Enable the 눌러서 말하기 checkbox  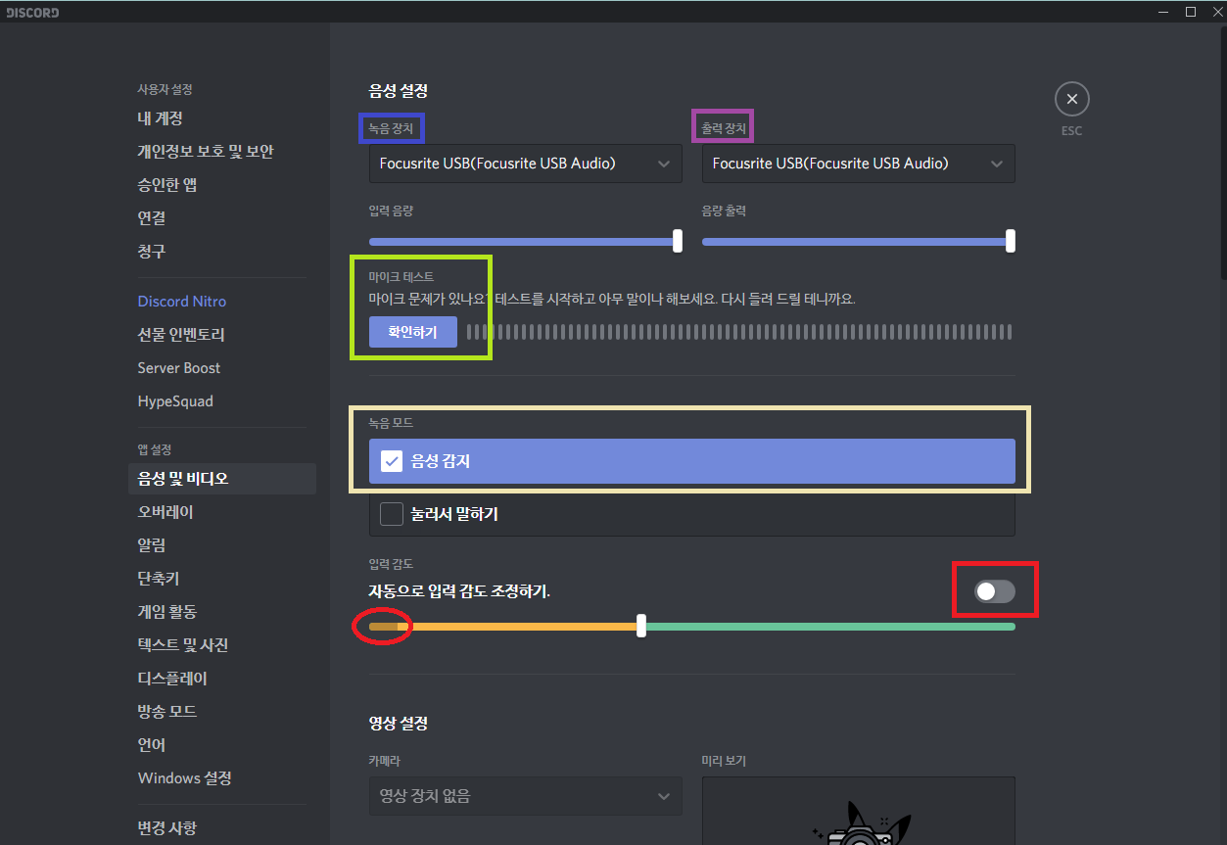pyautogui.click(x=392, y=513)
